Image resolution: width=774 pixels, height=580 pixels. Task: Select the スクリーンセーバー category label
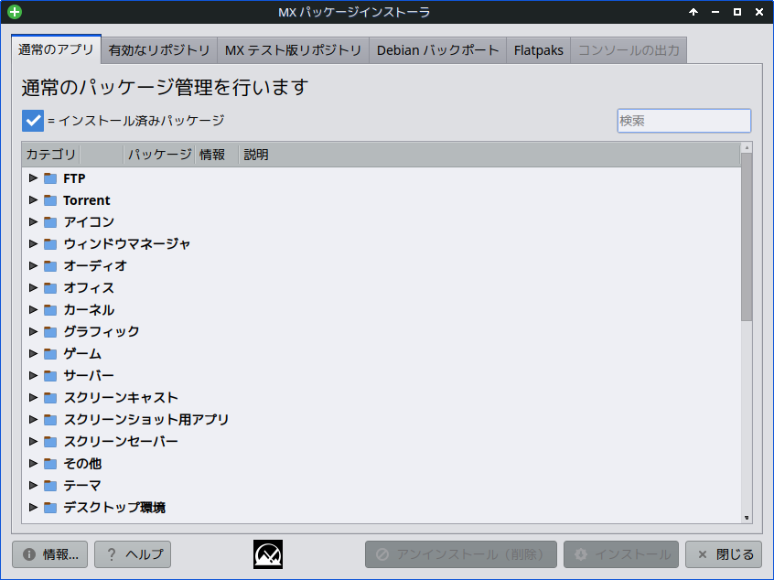click(x=121, y=441)
